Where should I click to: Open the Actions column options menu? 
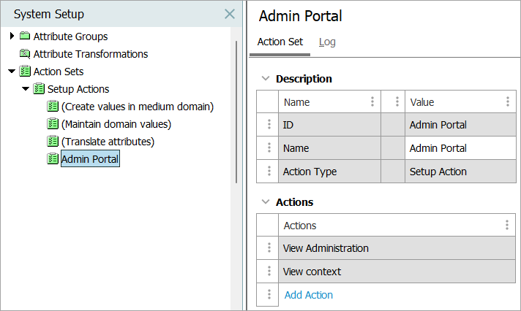point(507,226)
